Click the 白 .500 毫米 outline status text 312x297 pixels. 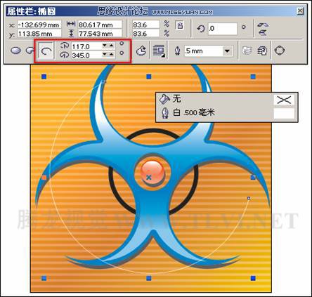tap(194, 112)
